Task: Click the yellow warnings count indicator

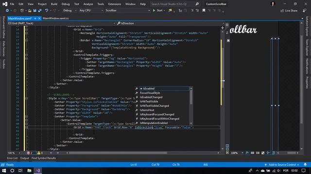Action: click(40, 153)
